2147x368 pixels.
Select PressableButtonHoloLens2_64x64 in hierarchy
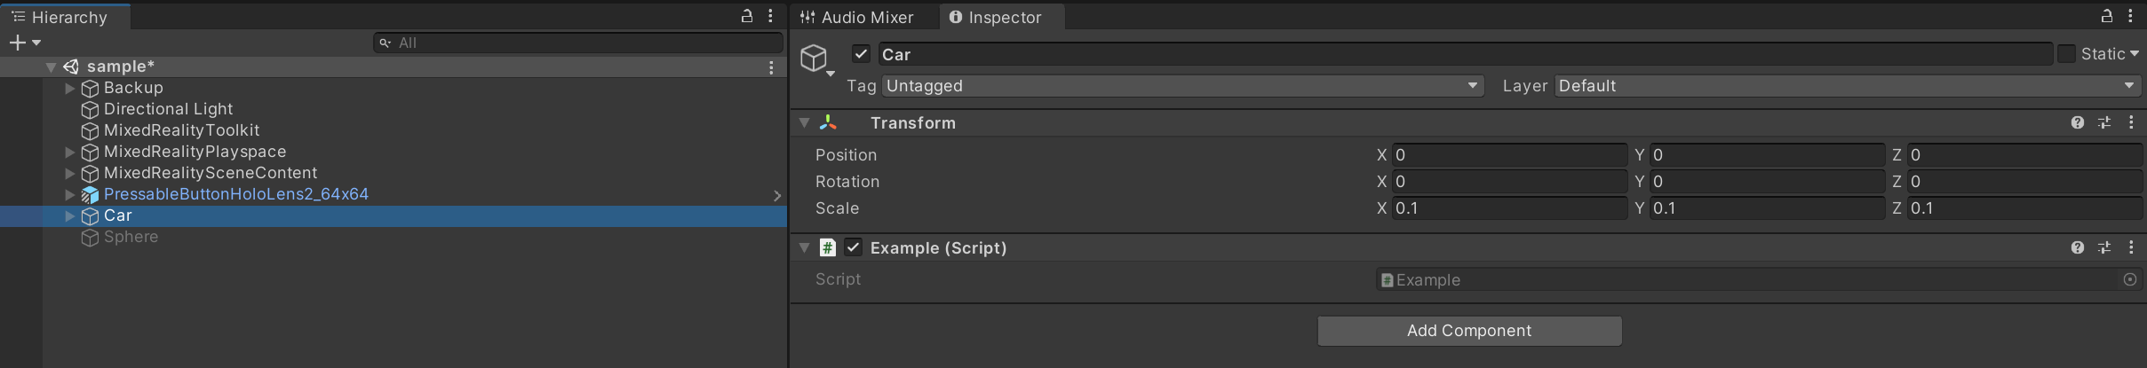click(x=235, y=194)
